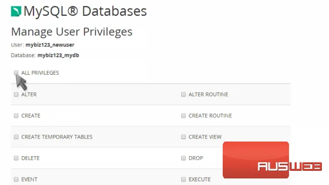Click the username mybiz123_newuser
This screenshot has width=329, height=185.
click(x=50, y=45)
